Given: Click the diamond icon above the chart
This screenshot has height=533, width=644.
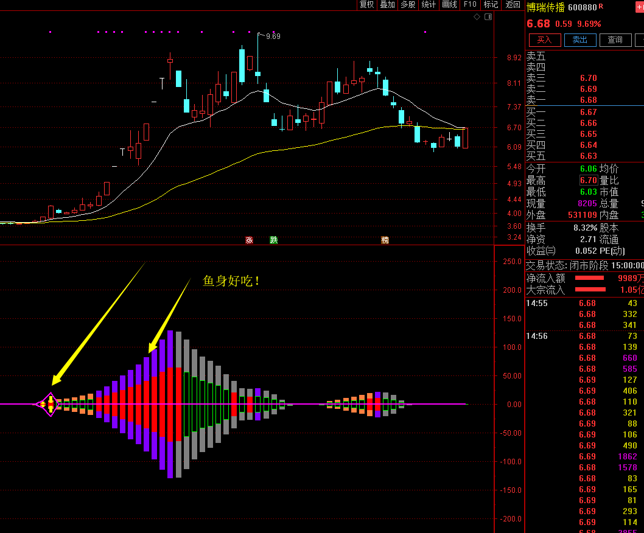Looking at the screenshot, I should click(x=477, y=17).
